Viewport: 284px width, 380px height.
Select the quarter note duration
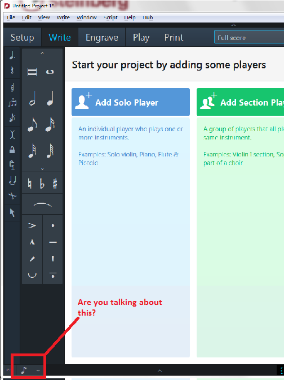[x=50, y=99]
